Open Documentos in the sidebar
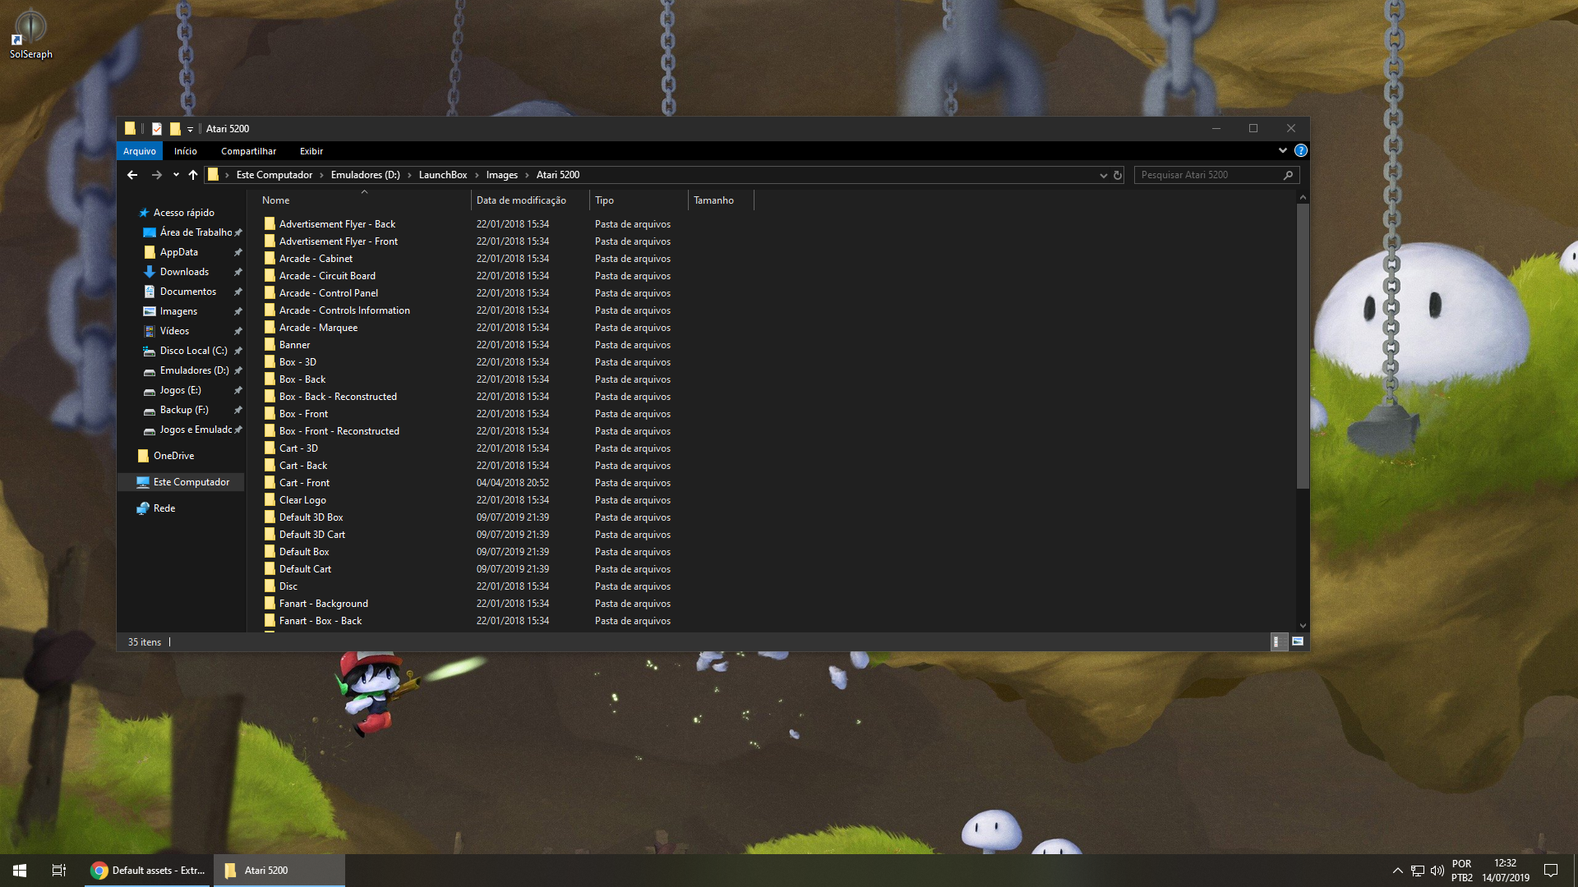1578x887 pixels. (188, 292)
